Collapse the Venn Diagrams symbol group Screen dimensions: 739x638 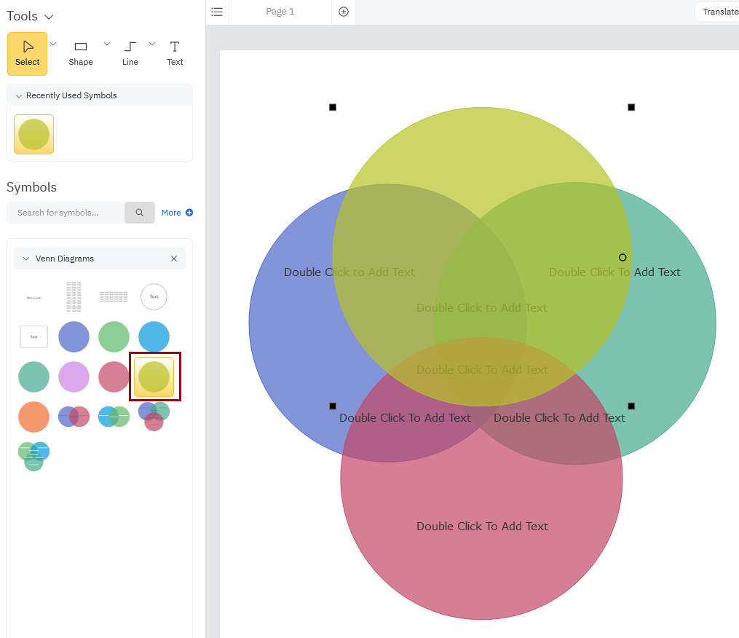pos(26,259)
